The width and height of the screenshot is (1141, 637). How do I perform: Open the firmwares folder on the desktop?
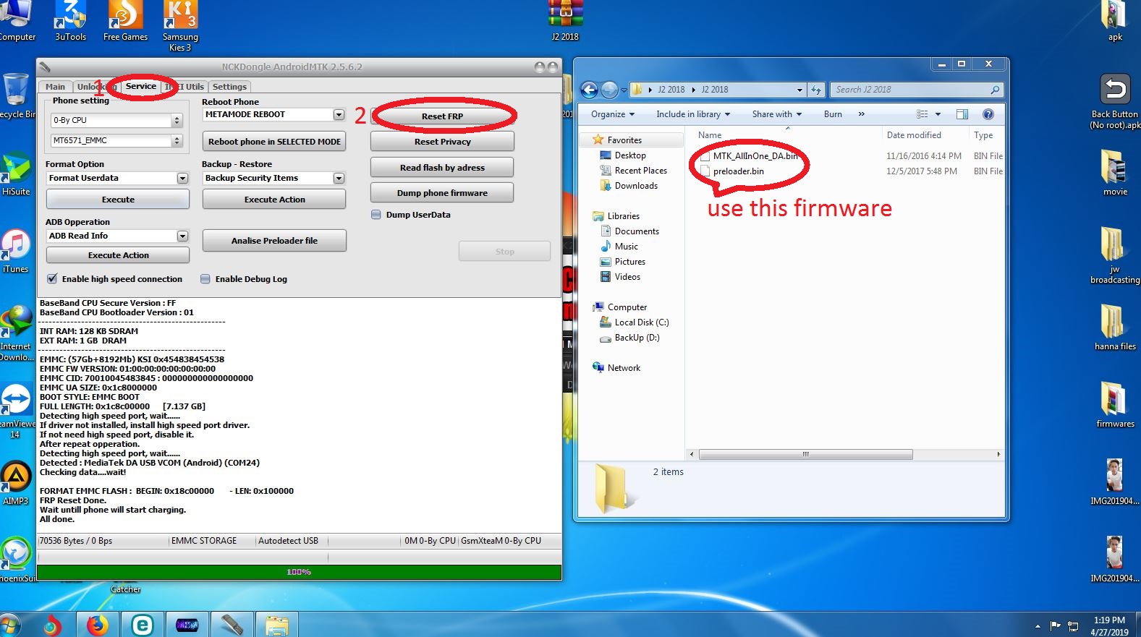1115,404
